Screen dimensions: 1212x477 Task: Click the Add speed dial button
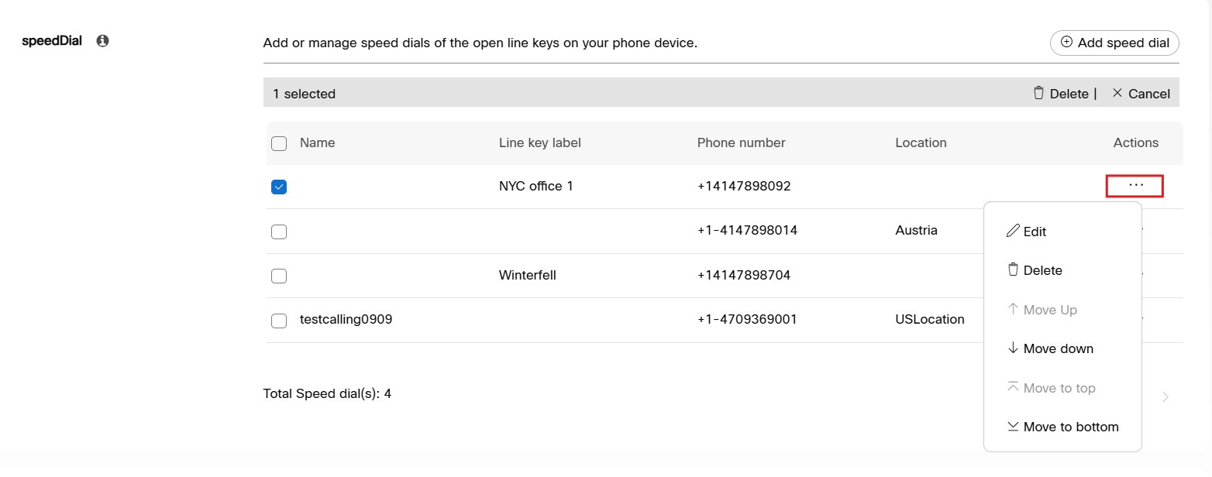click(x=1114, y=43)
